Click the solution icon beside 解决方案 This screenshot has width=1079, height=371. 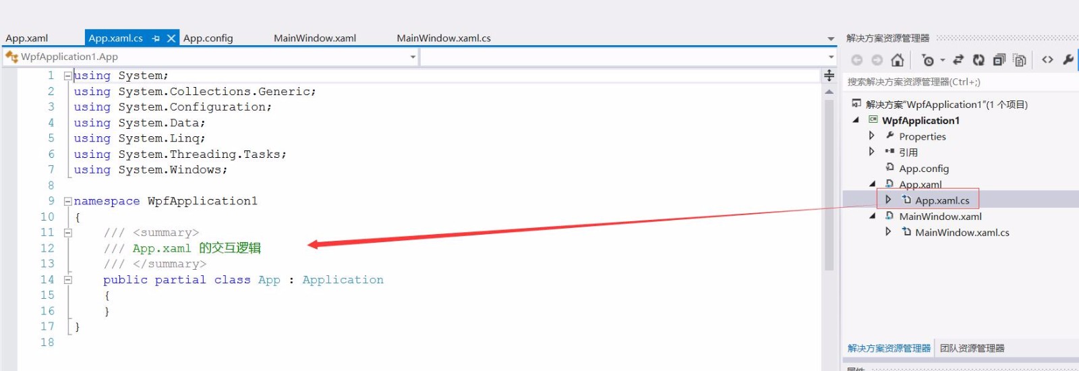click(856, 103)
